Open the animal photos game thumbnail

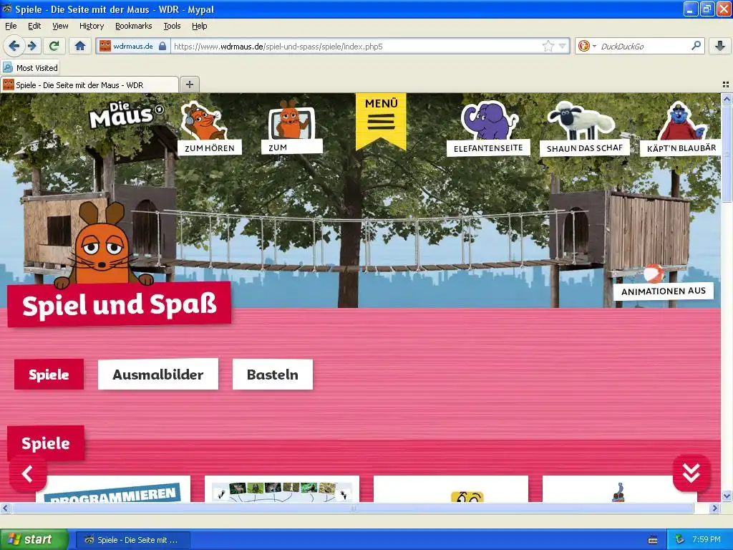[282, 489]
